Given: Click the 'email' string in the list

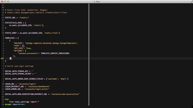Looking at the screenshot, I should (x=64, y=79).
